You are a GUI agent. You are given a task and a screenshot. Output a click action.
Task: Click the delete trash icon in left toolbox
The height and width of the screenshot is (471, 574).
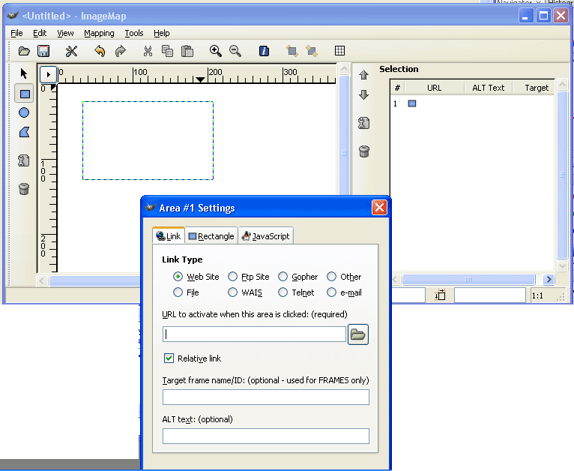point(24,189)
